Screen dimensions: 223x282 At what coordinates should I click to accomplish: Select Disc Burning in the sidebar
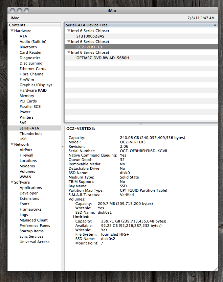tap(31, 63)
